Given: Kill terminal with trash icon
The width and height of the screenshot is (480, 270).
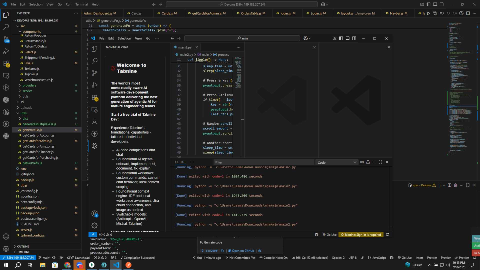Looking at the screenshot, I should (x=455, y=185).
